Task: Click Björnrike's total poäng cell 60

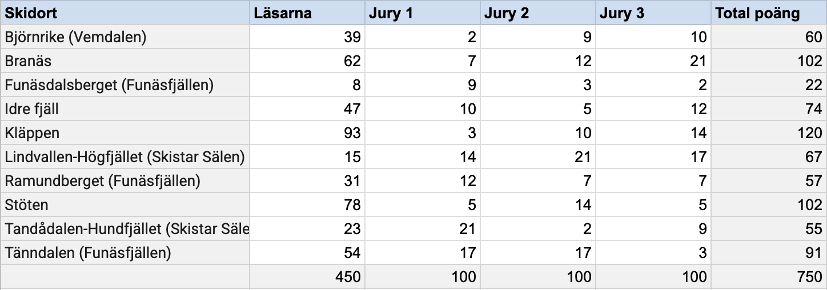Action: pyautogui.click(x=769, y=37)
